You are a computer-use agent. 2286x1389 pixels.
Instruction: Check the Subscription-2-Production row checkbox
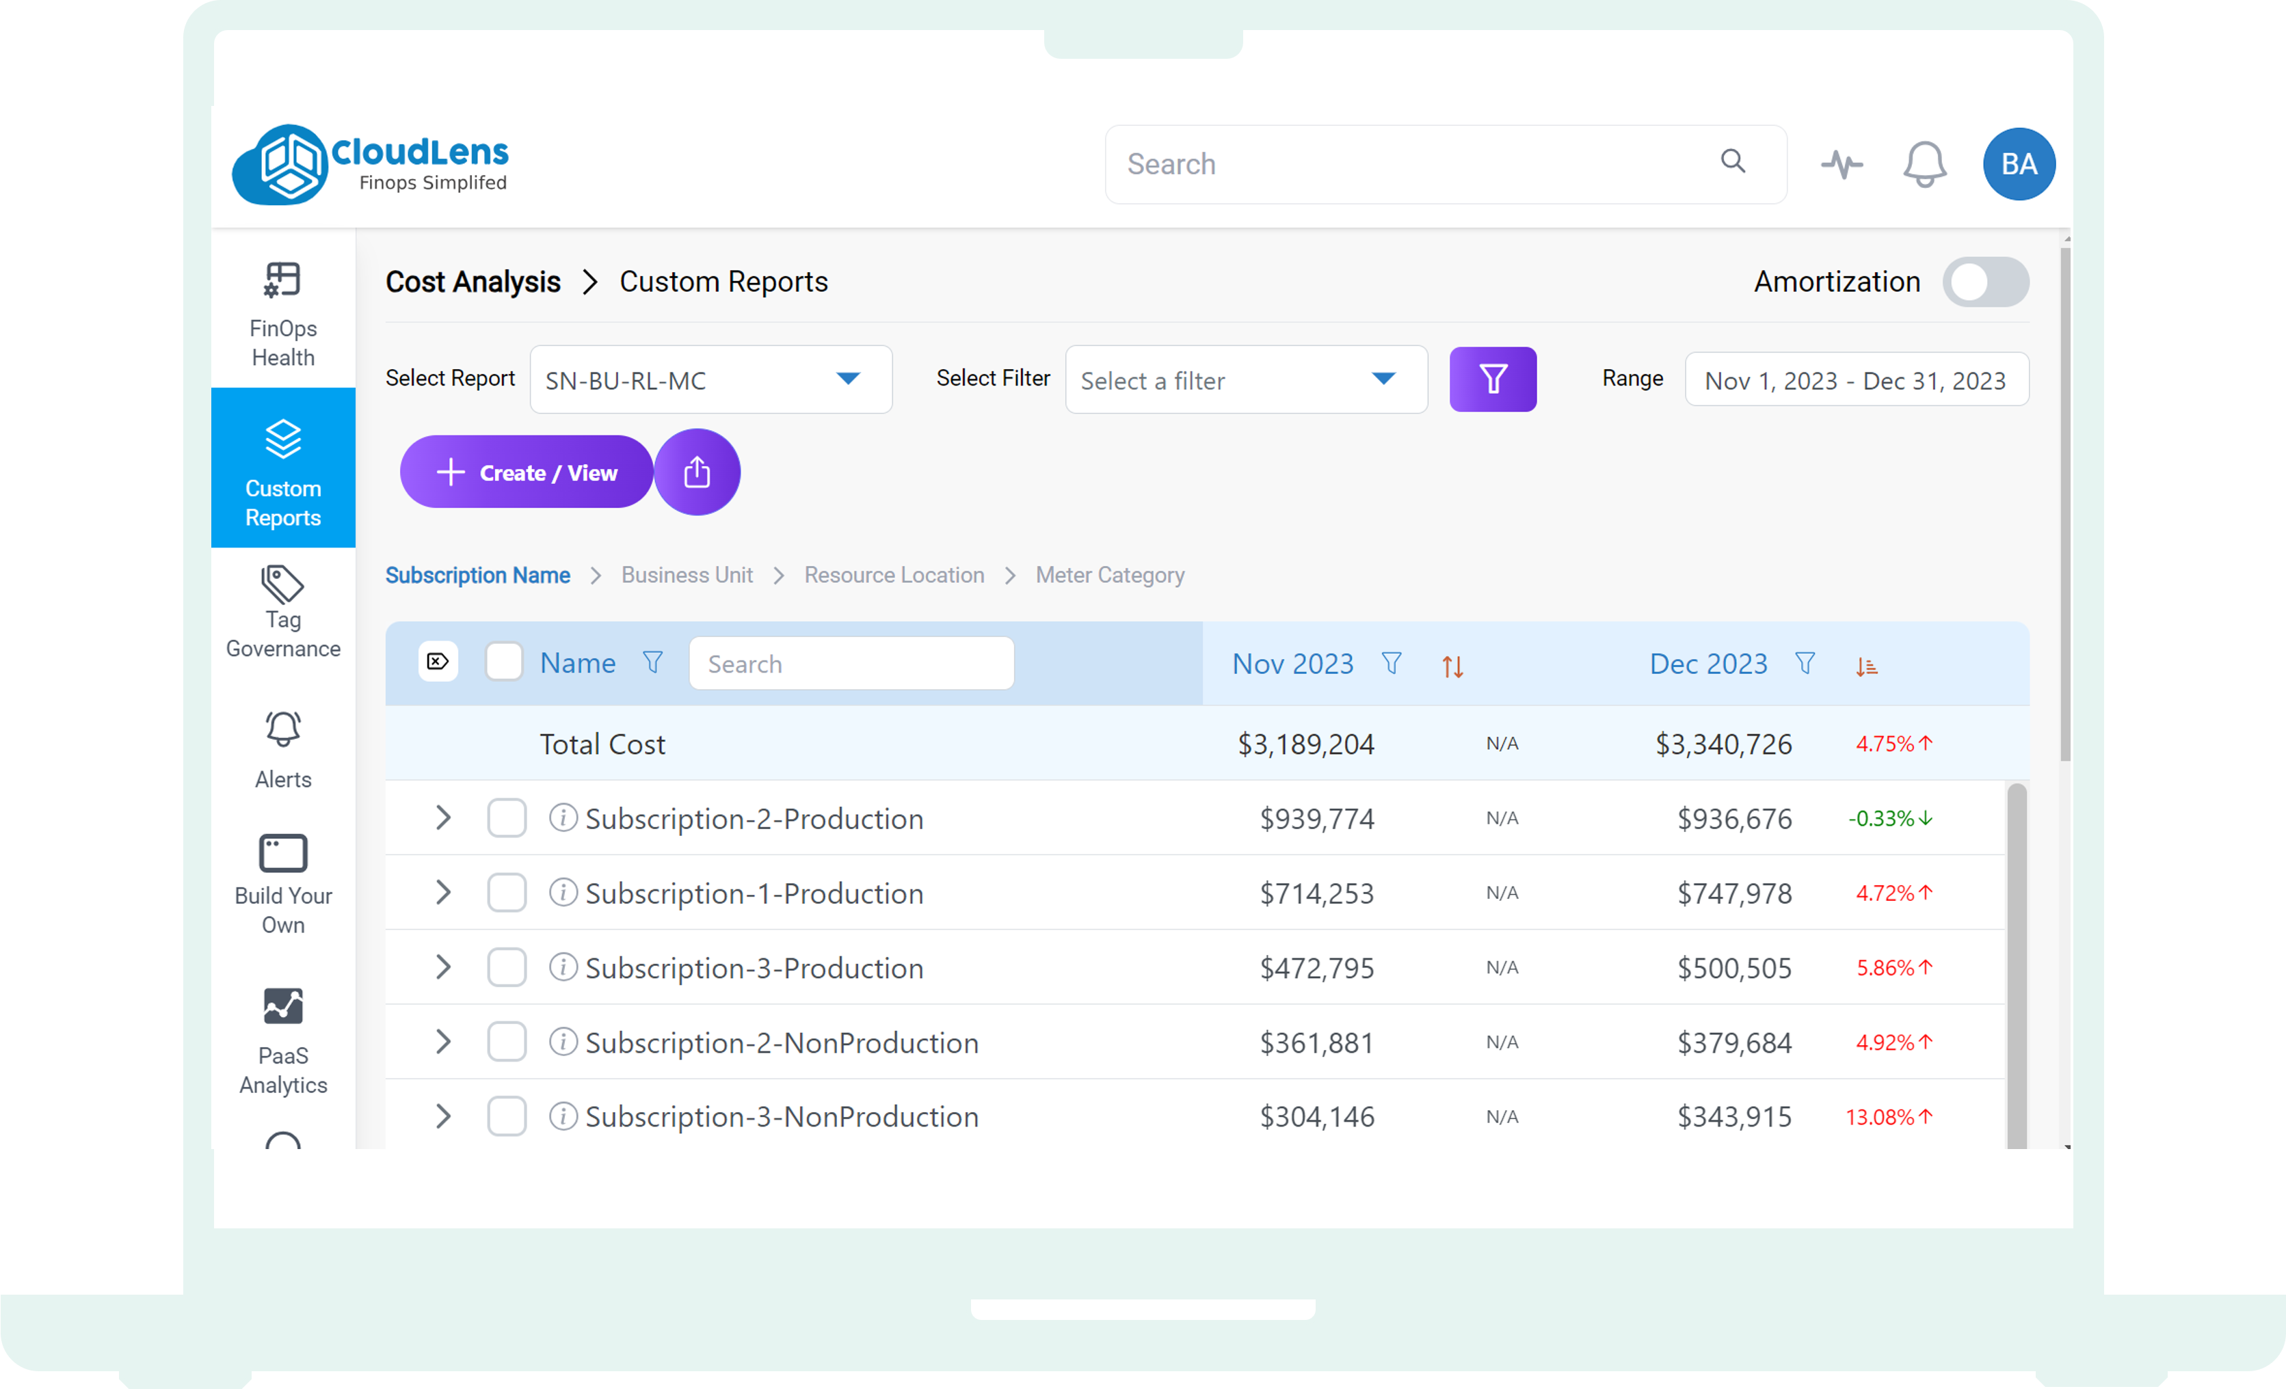[x=507, y=818]
